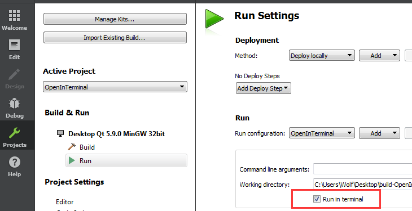Open the Editor project settings
Viewport: 412px width, 211px height.
coord(65,202)
